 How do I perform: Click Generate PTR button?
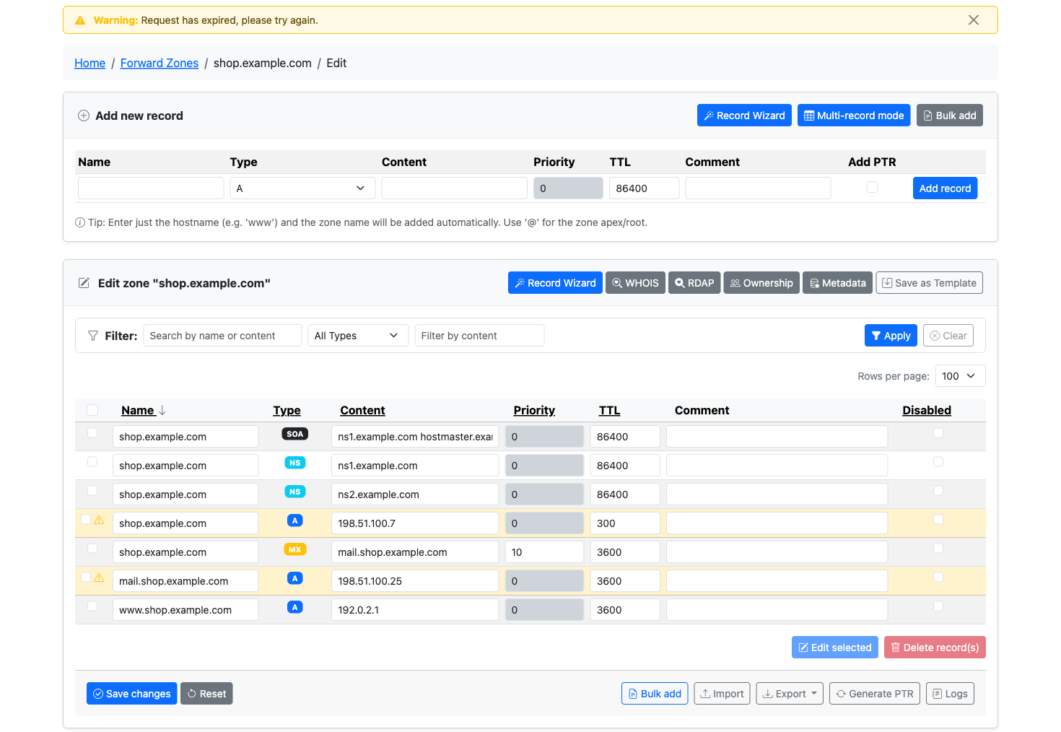pos(874,694)
